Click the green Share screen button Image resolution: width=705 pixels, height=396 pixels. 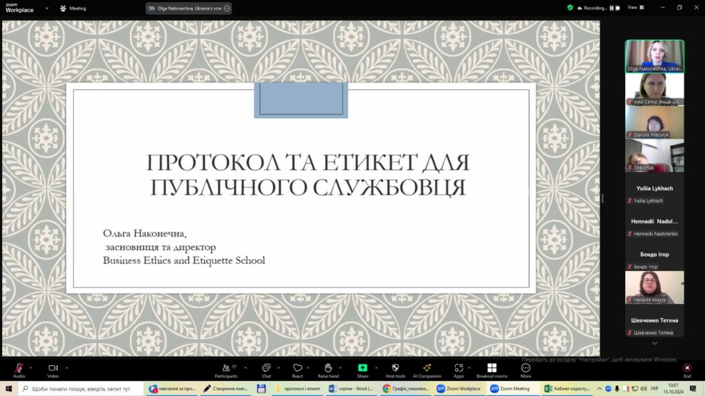[362, 370]
